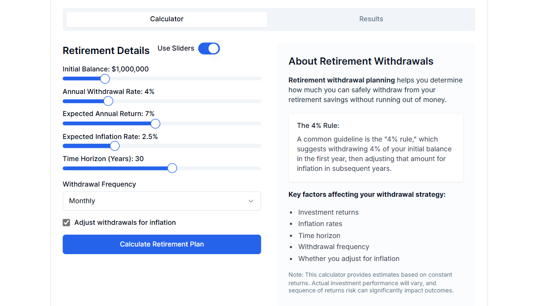Toggle the Use Sliders switch off

[209, 48]
